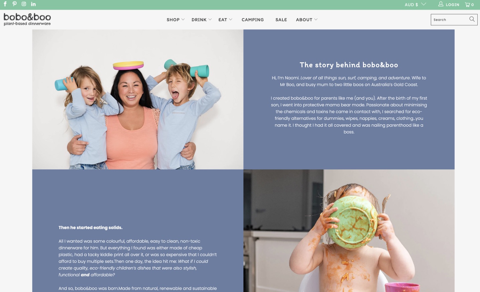Open the Pinterest social link

14,4
